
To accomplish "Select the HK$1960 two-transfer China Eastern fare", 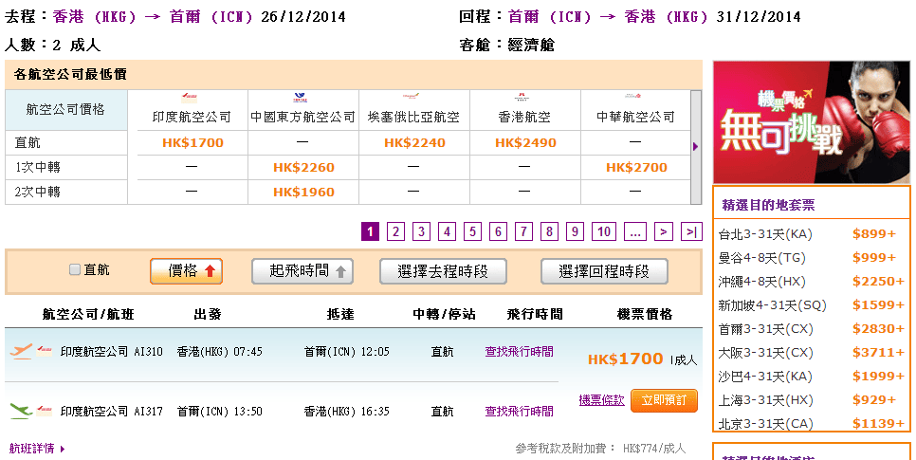I will pos(303,192).
